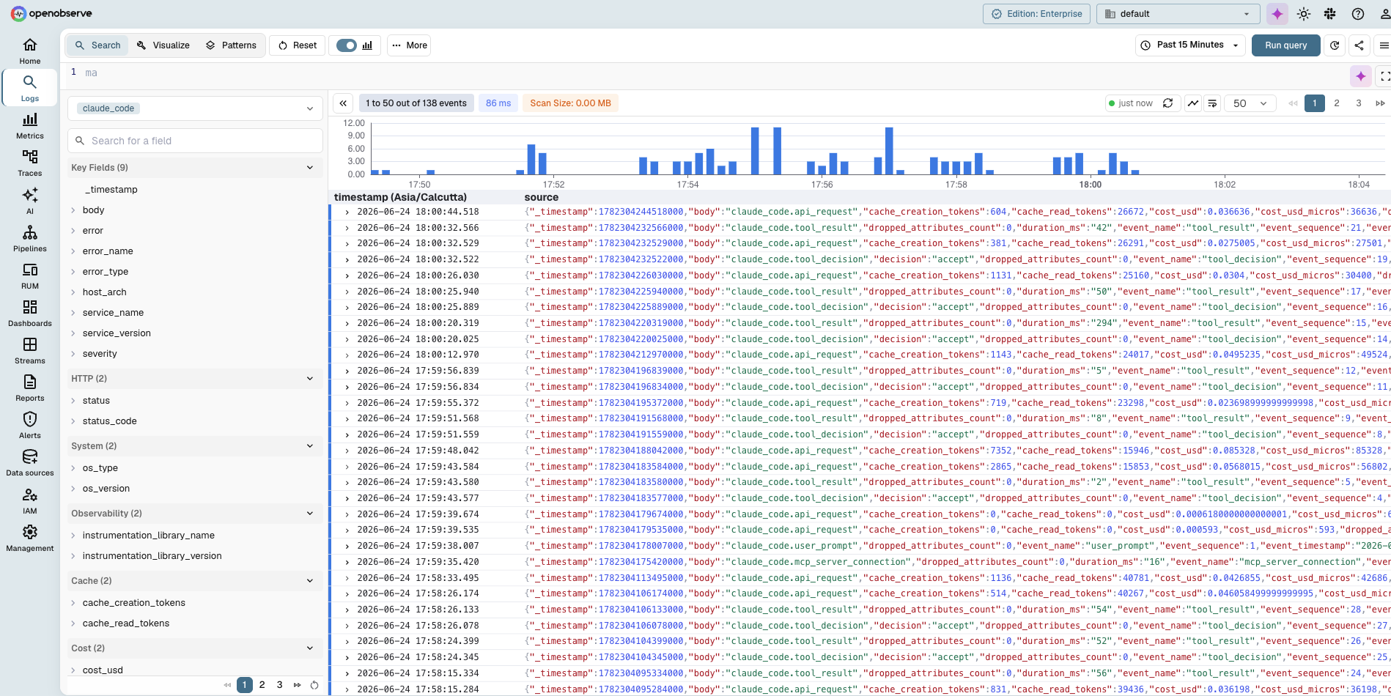Open the help question mark icon
This screenshot has width=1391, height=696.
[1358, 14]
